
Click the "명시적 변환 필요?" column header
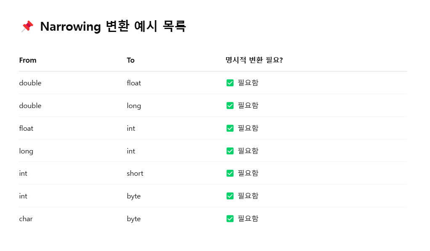[x=254, y=60]
